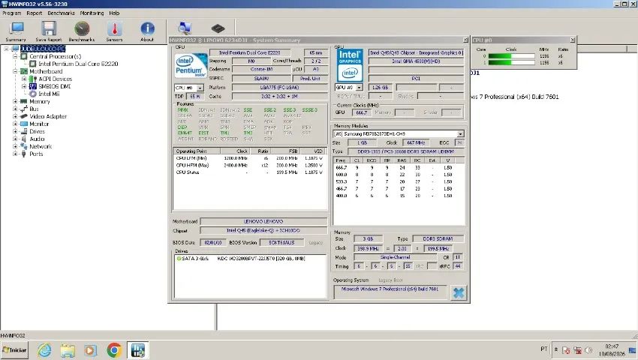Open the Sensors thermometer icon

tap(114, 31)
